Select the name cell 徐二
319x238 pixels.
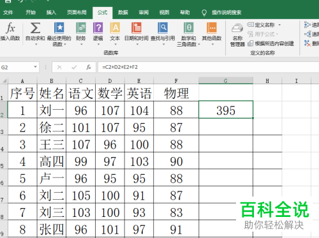[52, 127]
